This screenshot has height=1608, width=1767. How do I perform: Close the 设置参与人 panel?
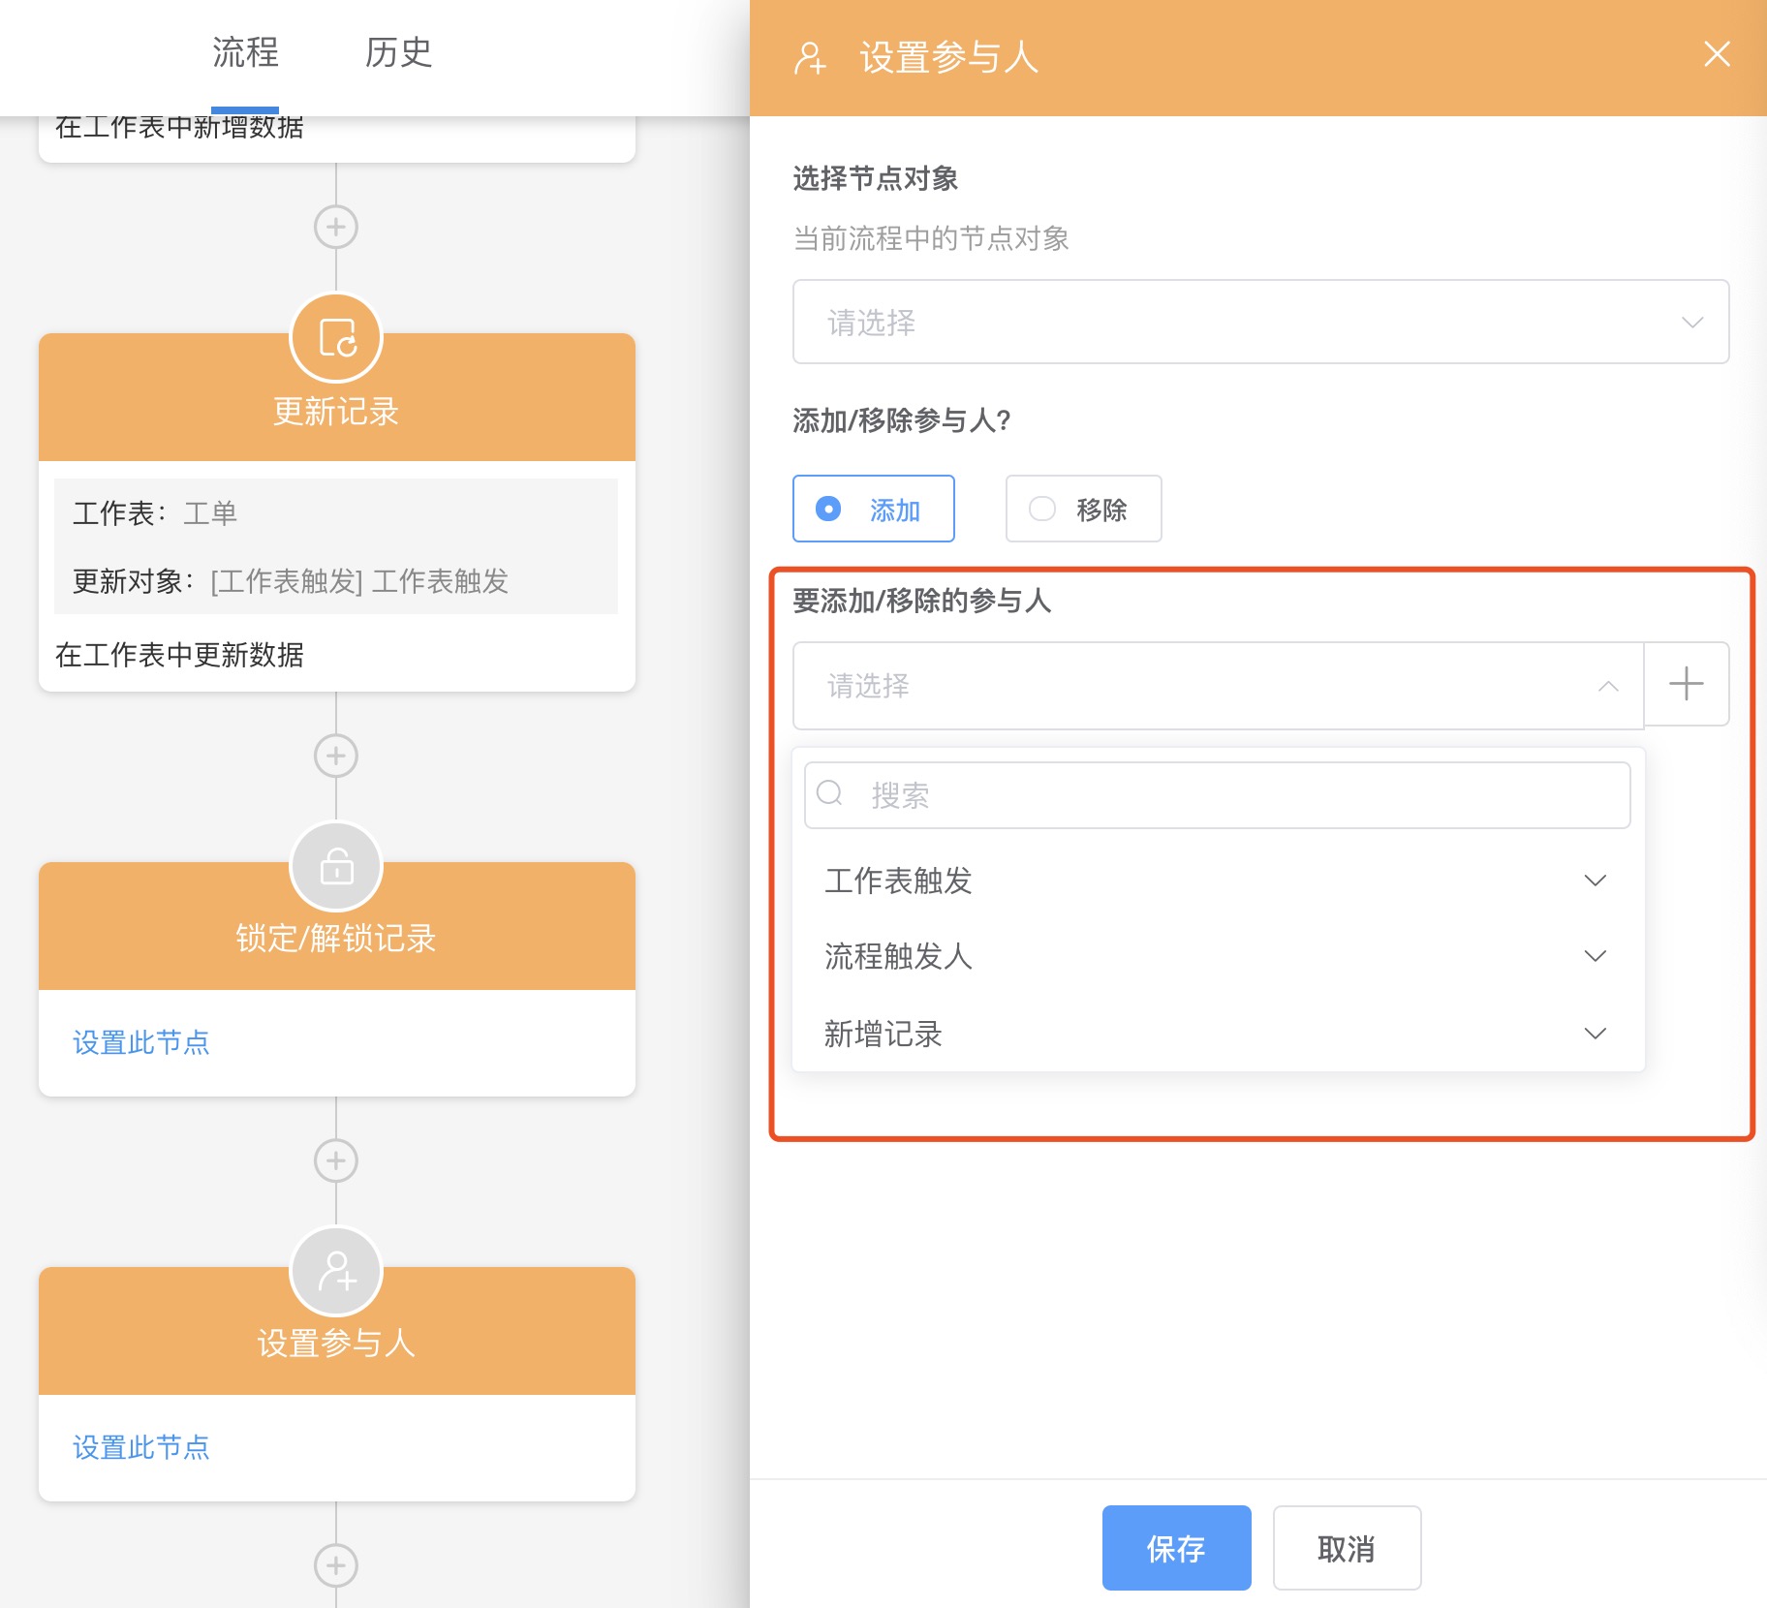(x=1717, y=54)
